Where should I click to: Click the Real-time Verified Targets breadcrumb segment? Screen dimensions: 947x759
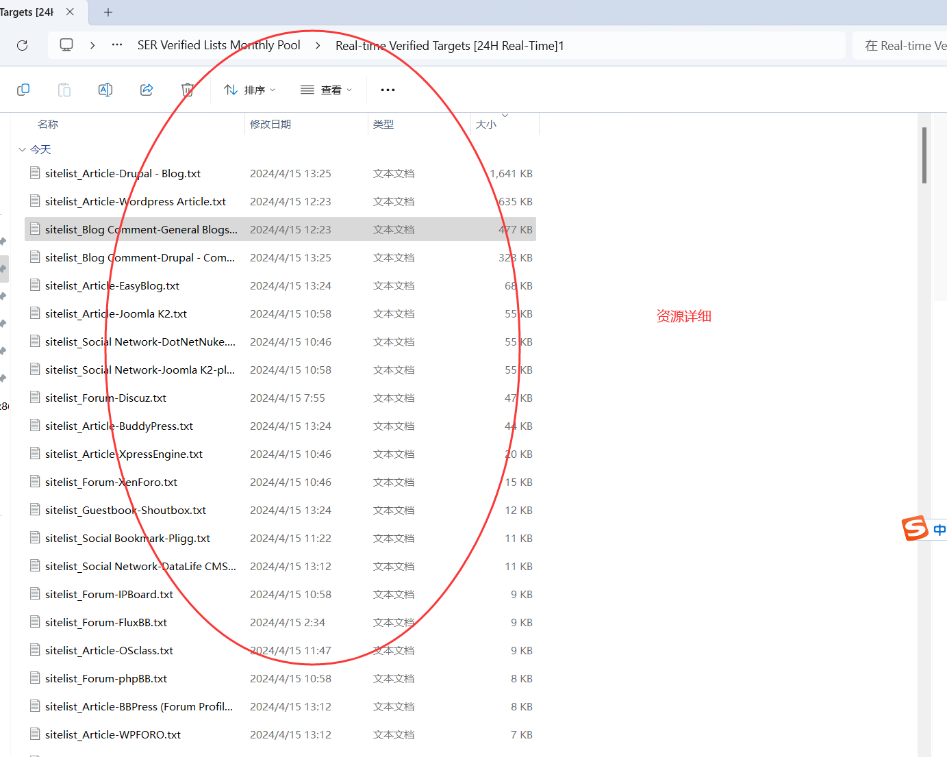450,46
